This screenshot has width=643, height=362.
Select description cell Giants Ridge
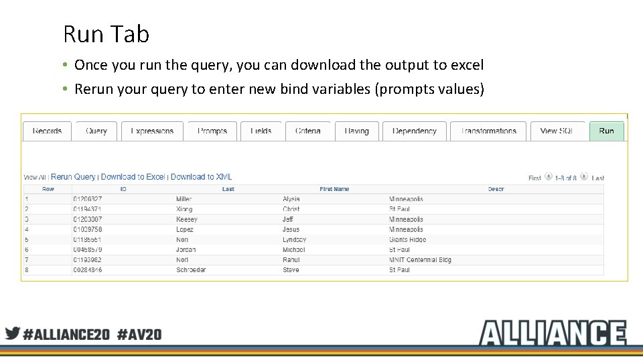point(408,240)
